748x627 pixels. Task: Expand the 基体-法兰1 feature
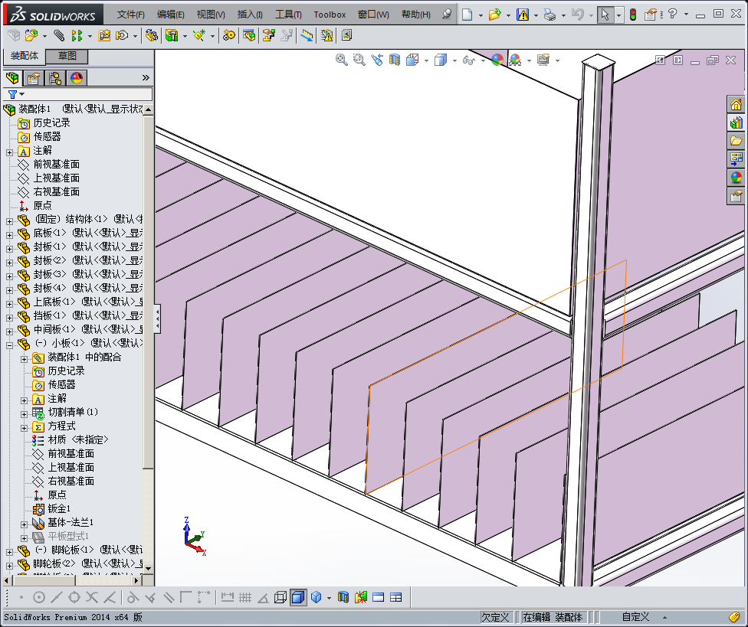25,524
